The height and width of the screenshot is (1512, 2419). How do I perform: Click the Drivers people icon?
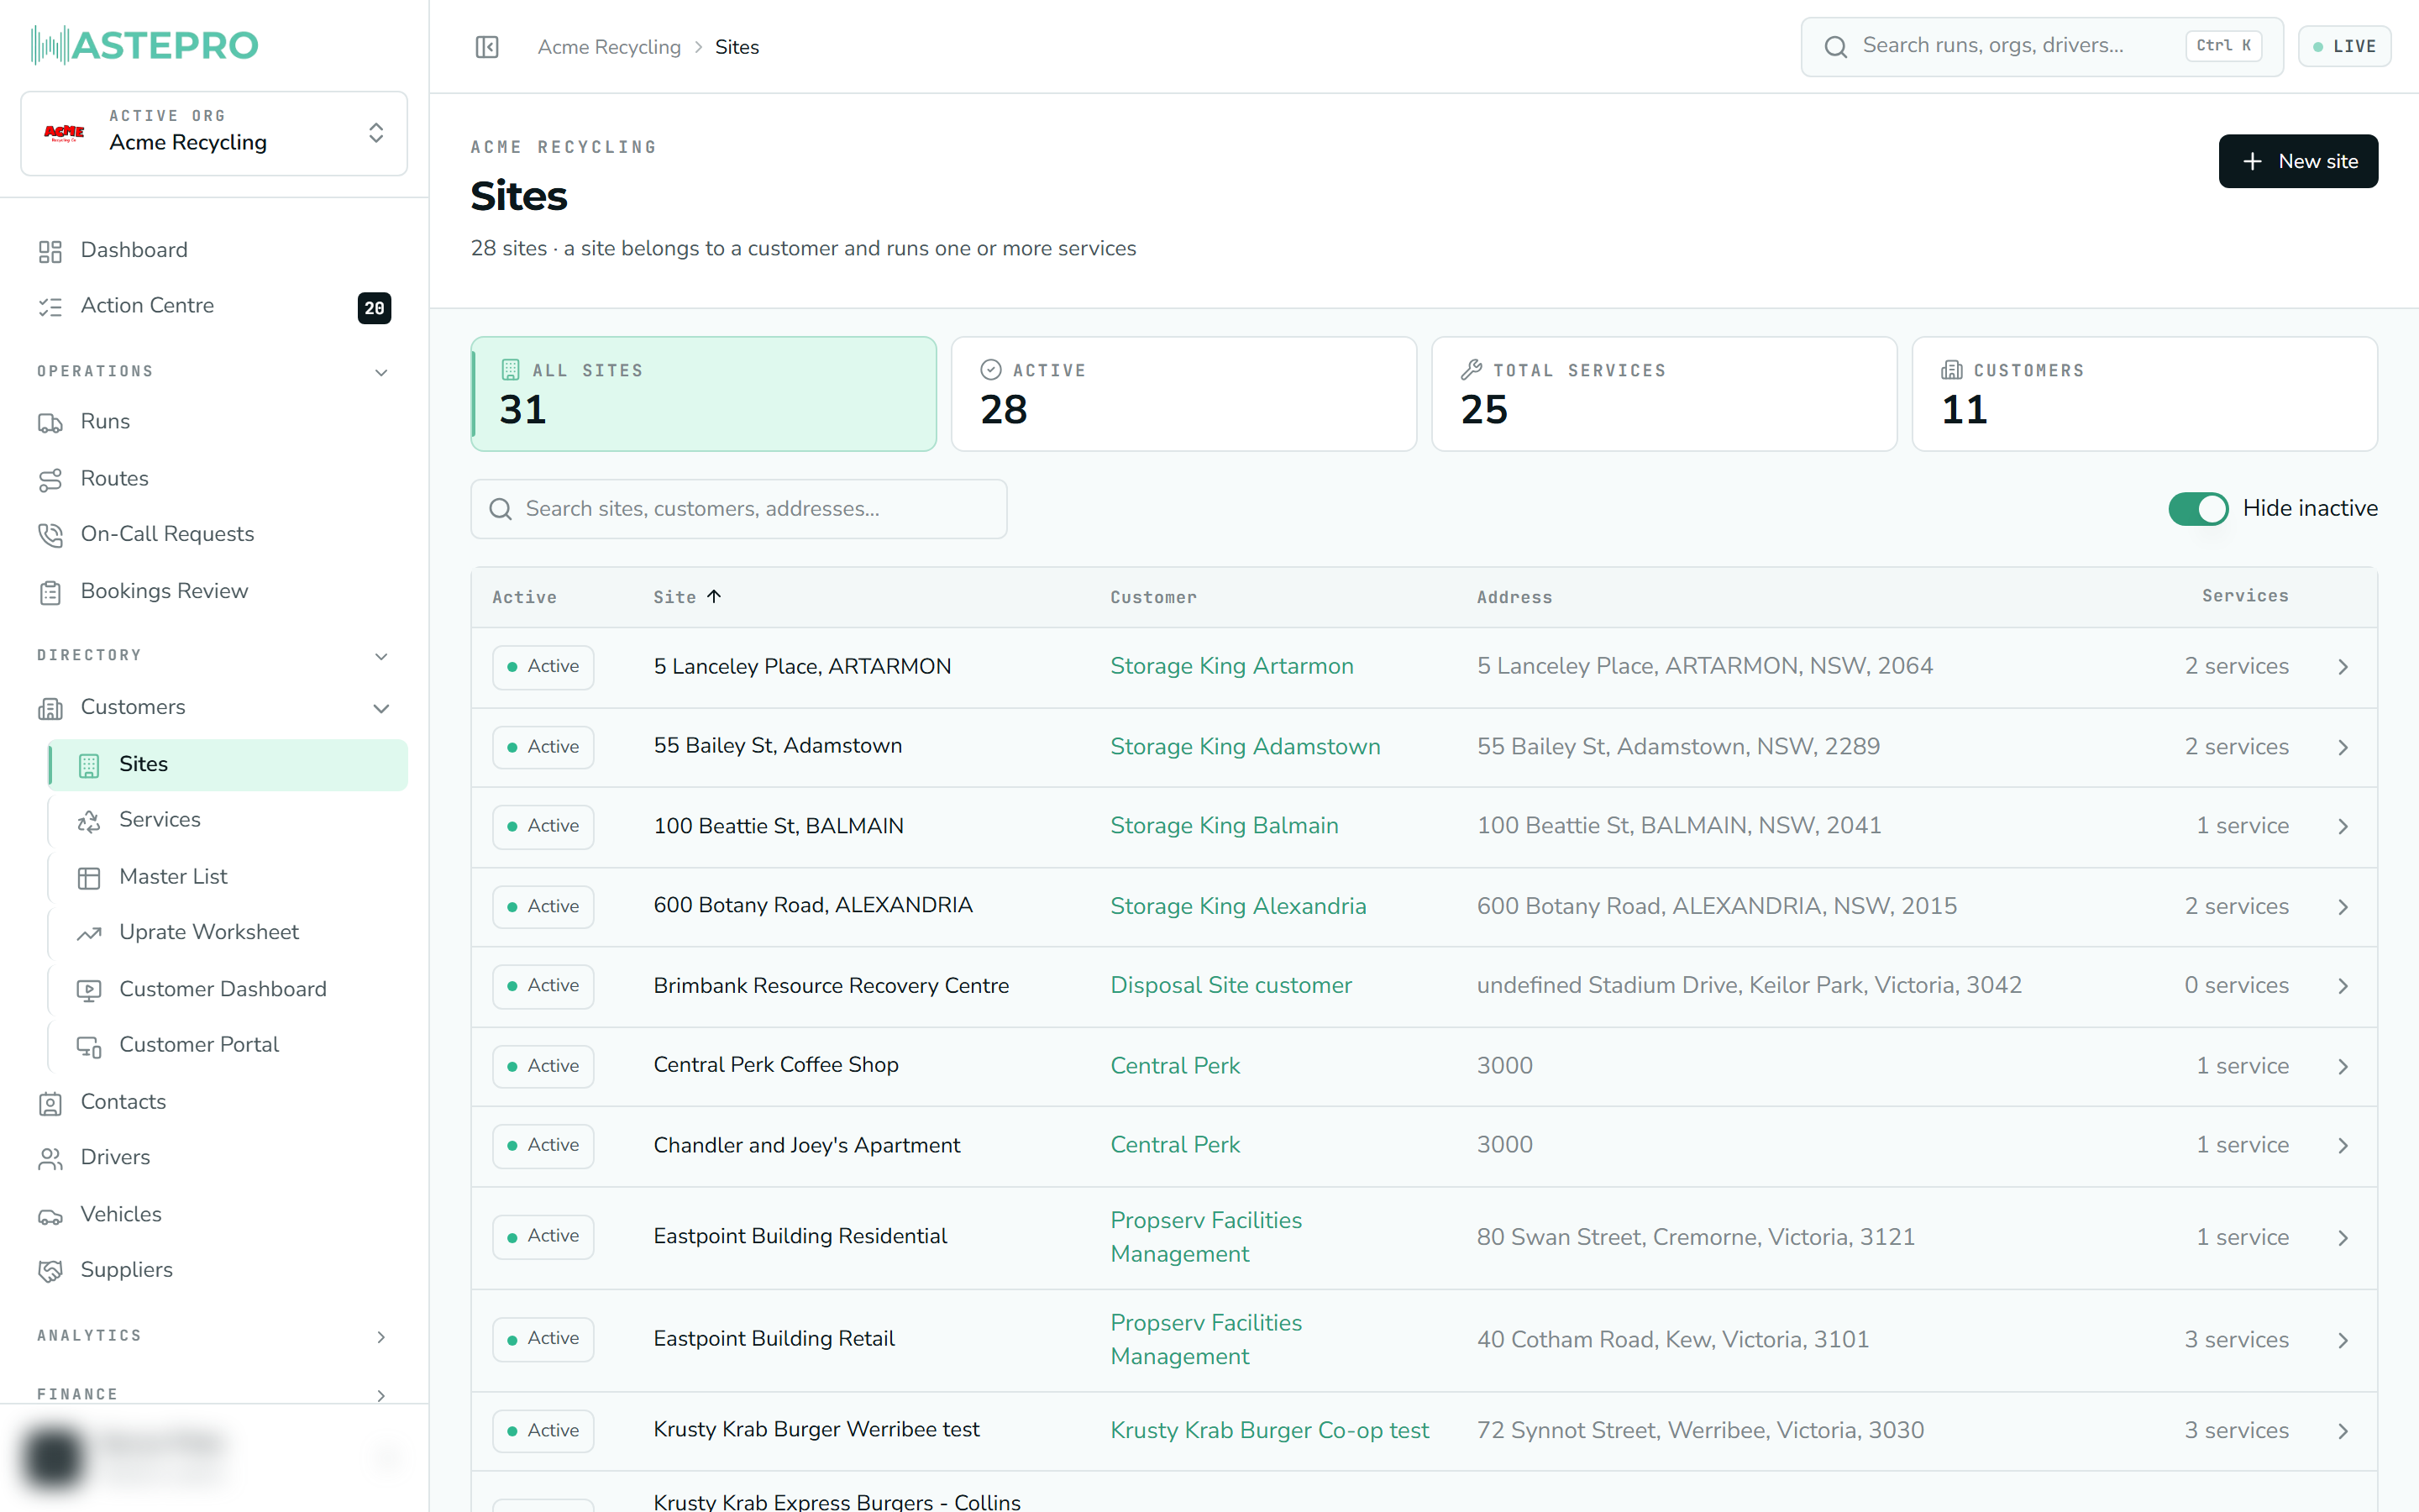[x=50, y=1158]
